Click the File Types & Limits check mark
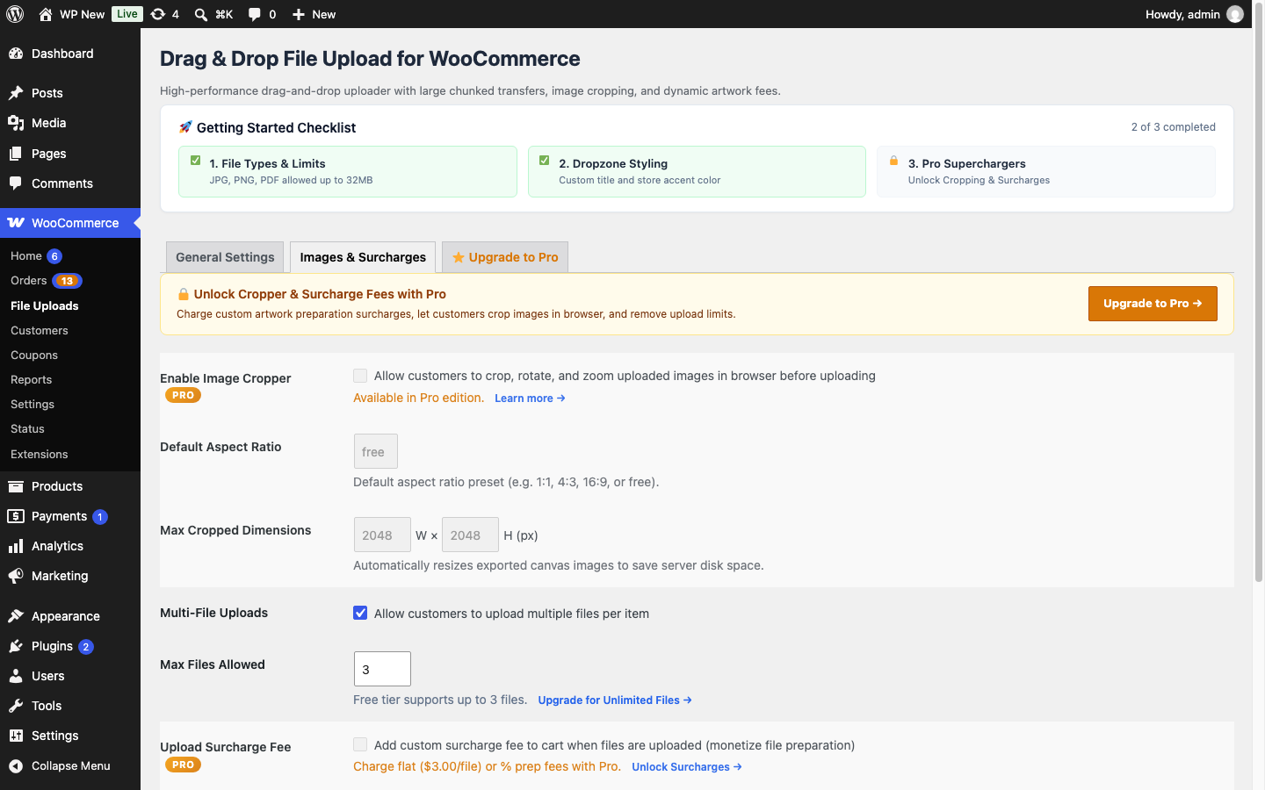 point(195,161)
